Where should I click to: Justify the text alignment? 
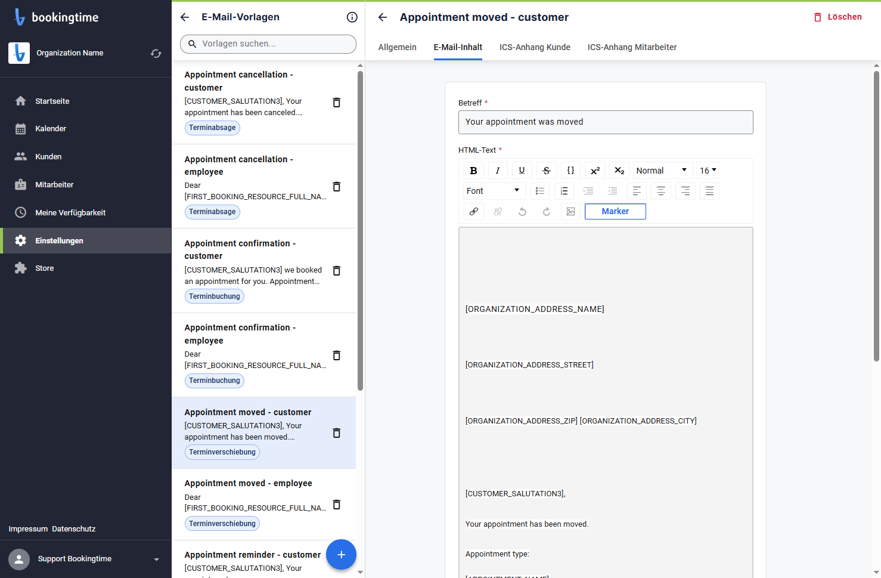[x=709, y=191]
